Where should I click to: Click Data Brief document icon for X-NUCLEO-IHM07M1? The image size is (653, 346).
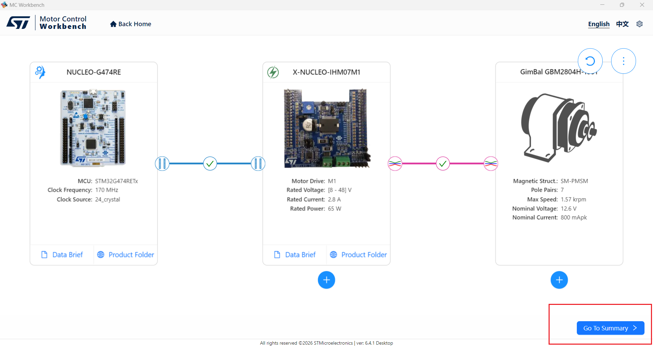[277, 255]
